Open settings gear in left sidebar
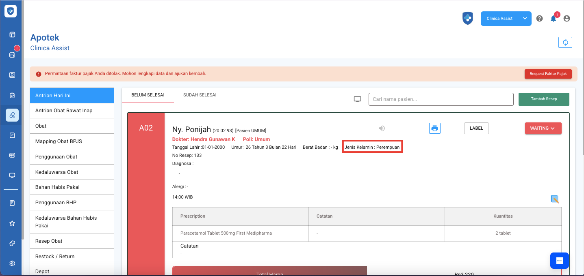Screen dimensions: 584x276 point(12,263)
